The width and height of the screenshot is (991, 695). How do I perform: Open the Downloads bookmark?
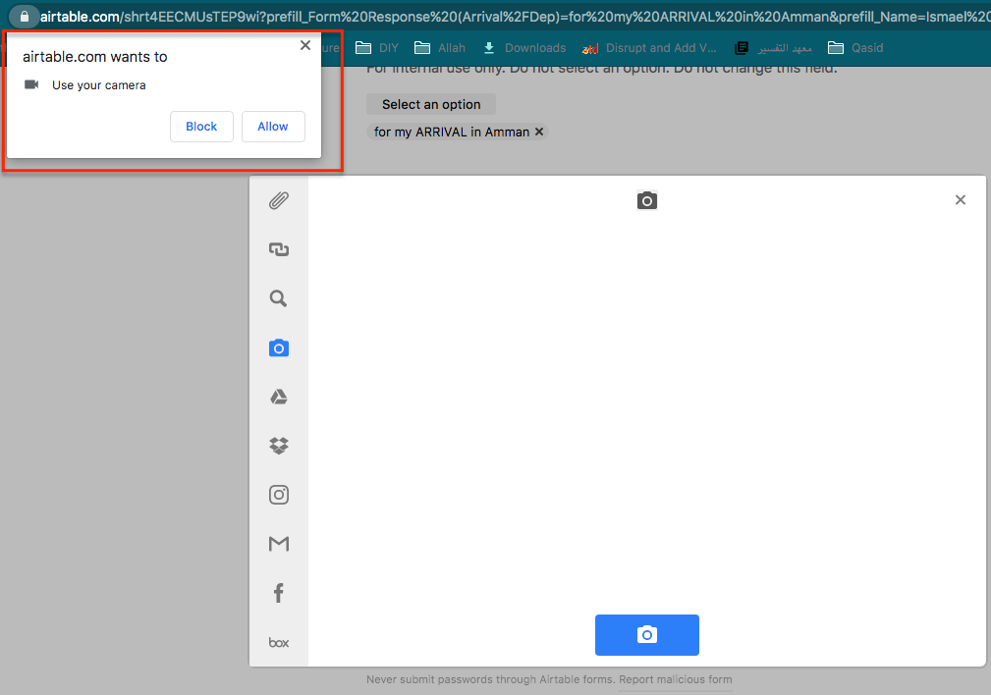tap(524, 48)
